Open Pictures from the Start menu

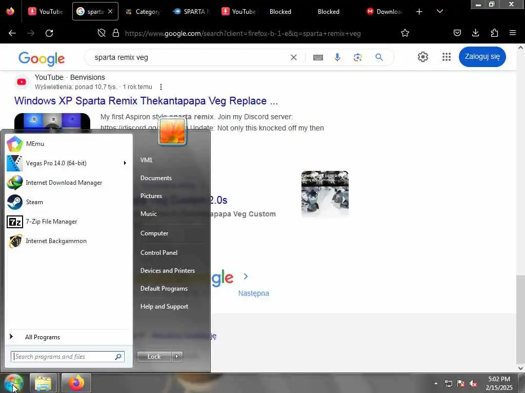(151, 196)
